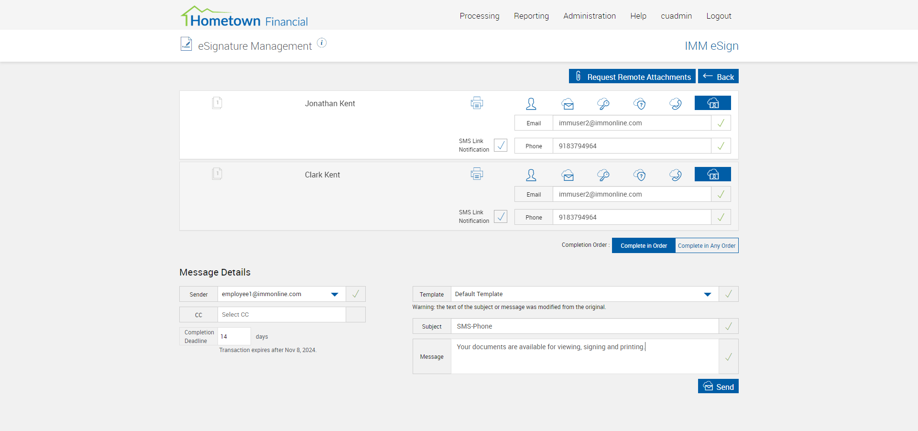
Task: Select Complete in Any Order option
Action: [707, 245]
